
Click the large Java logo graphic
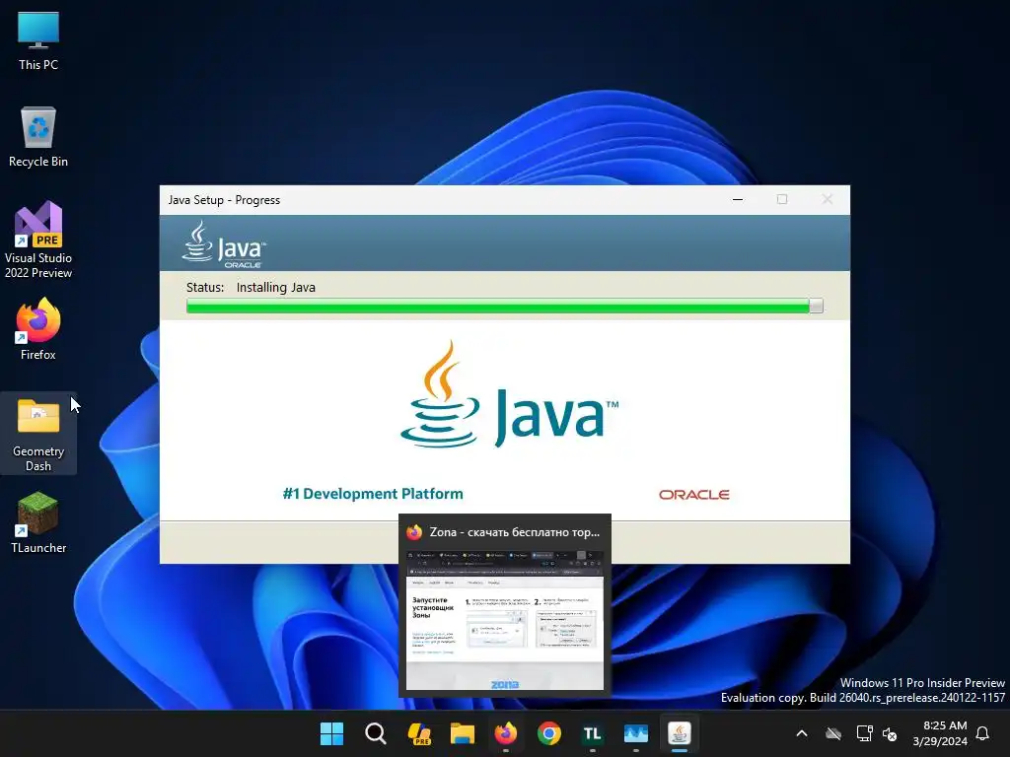tap(510, 394)
